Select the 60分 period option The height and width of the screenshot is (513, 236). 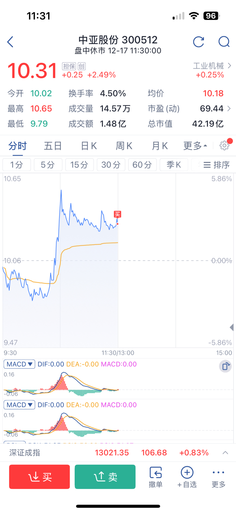[x=142, y=165]
